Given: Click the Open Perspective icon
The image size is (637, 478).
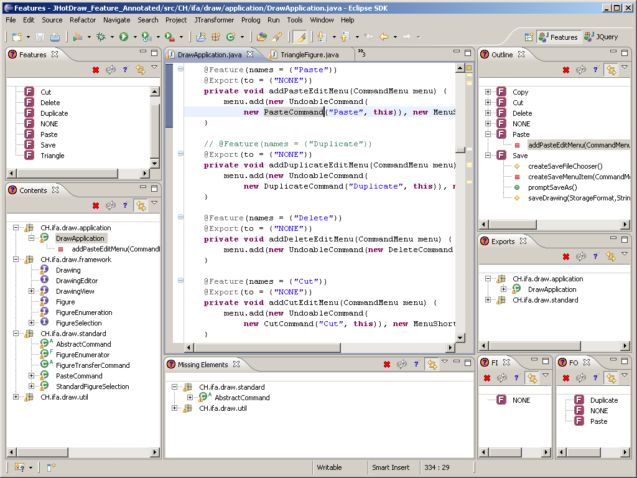Looking at the screenshot, I should click(x=529, y=37).
